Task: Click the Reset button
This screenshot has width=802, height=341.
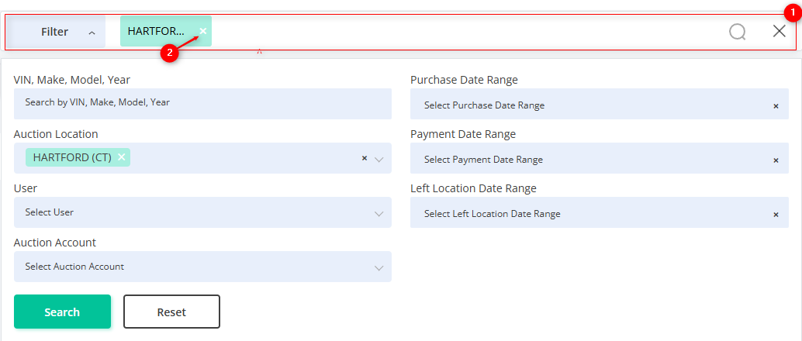Action: coord(171,312)
